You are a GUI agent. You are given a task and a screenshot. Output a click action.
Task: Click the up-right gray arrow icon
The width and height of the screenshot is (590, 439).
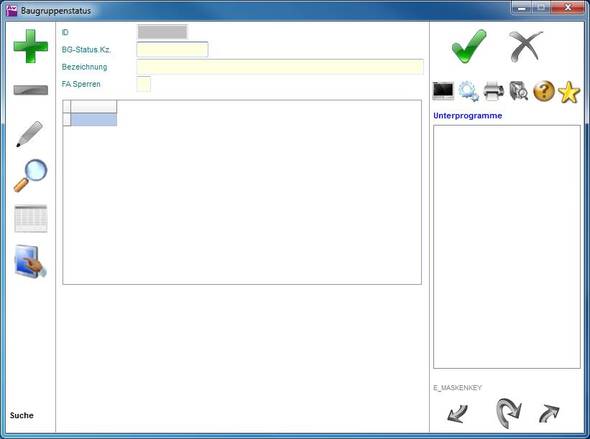[x=549, y=413]
